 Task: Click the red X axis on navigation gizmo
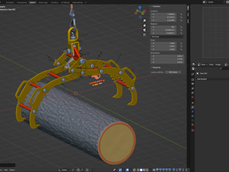click(144, 11)
